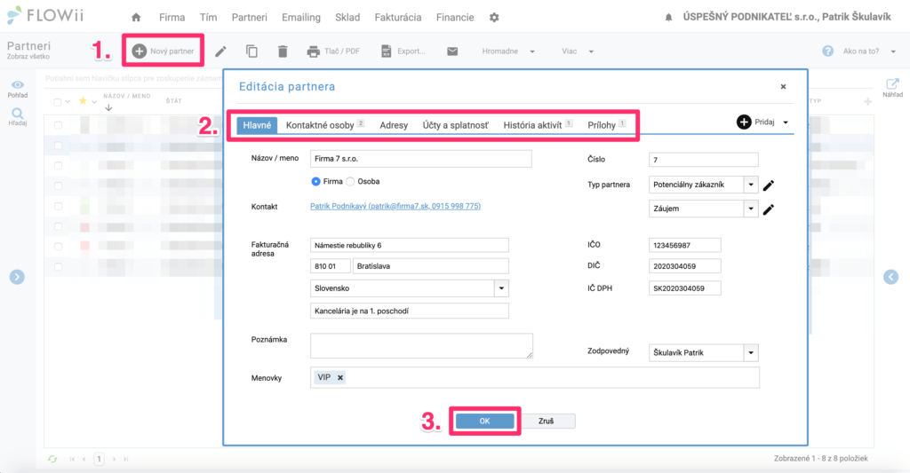Click the Ako na to? help icon
Screen dimensions: 910x473
point(827,51)
